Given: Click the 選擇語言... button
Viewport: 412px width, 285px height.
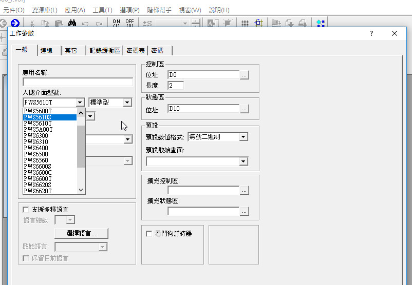Looking at the screenshot, I should click(82, 233).
